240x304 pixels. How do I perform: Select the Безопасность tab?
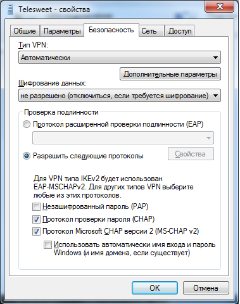111,30
